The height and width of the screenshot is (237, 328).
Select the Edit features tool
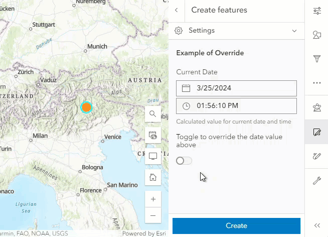316,133
